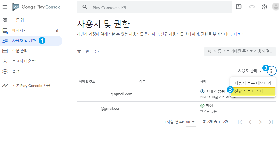The image size is (279, 149).
Task: Open 주문 관리 in the sidebar
Action: (20, 51)
